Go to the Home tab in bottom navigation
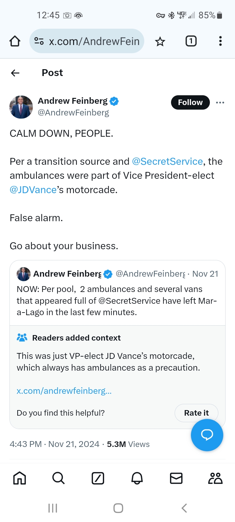Screen dimensions: 235x522 pyautogui.click(x=20, y=478)
